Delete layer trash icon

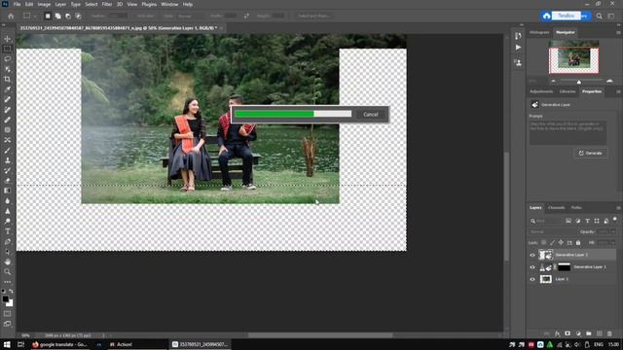[609, 333]
